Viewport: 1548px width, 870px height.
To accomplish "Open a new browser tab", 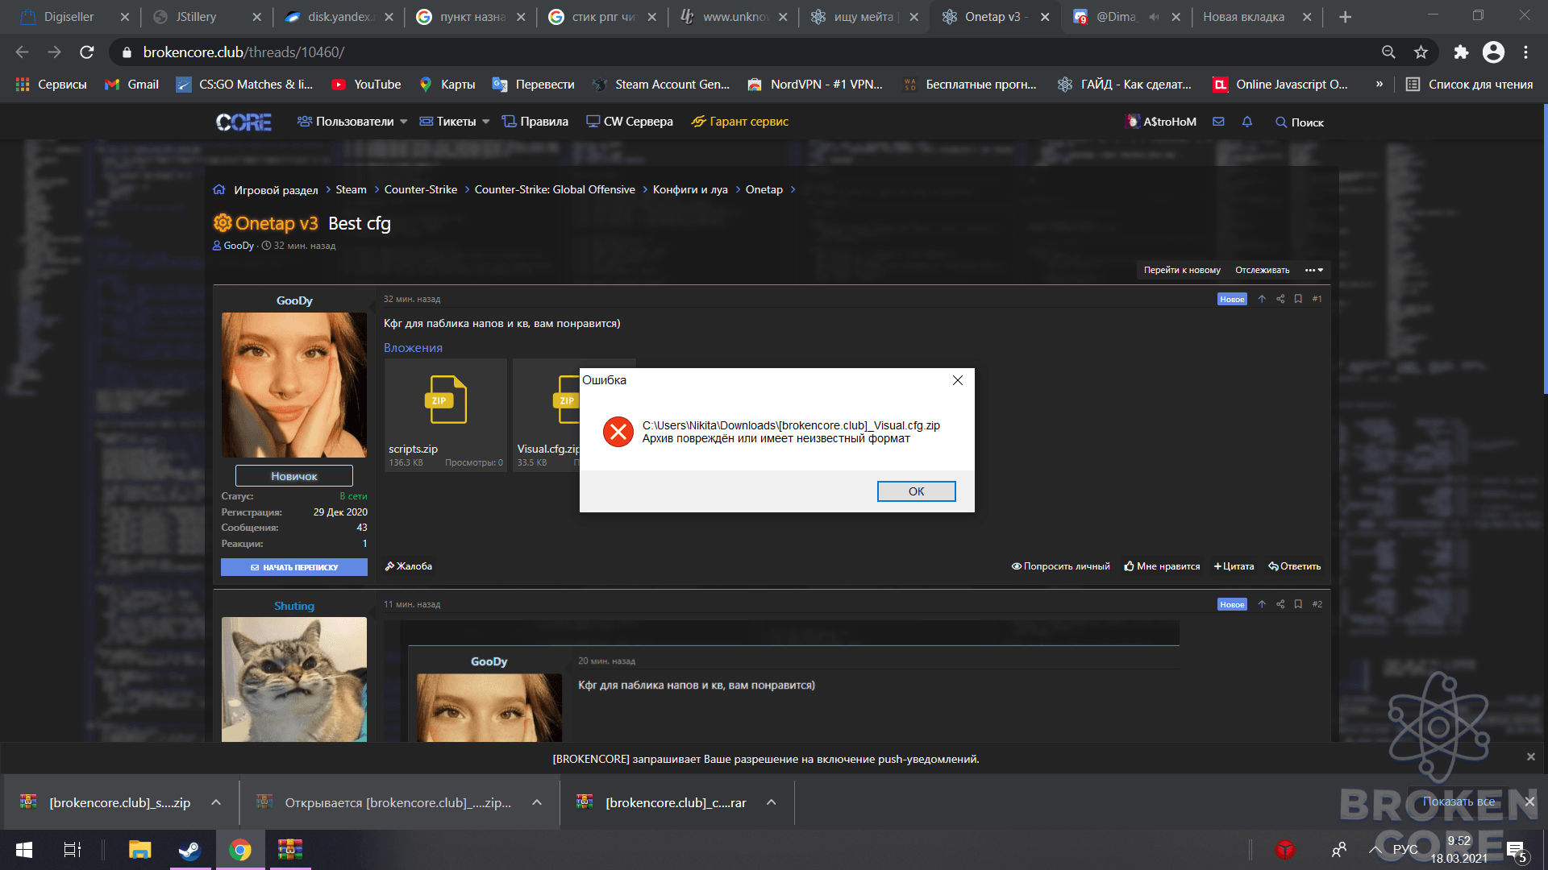I will [x=1345, y=17].
